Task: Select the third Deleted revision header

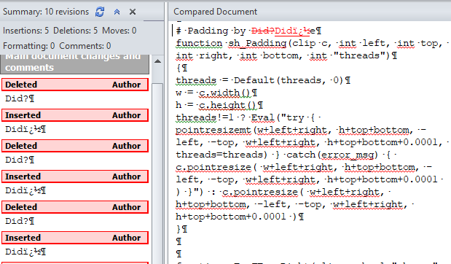Action: point(75,207)
